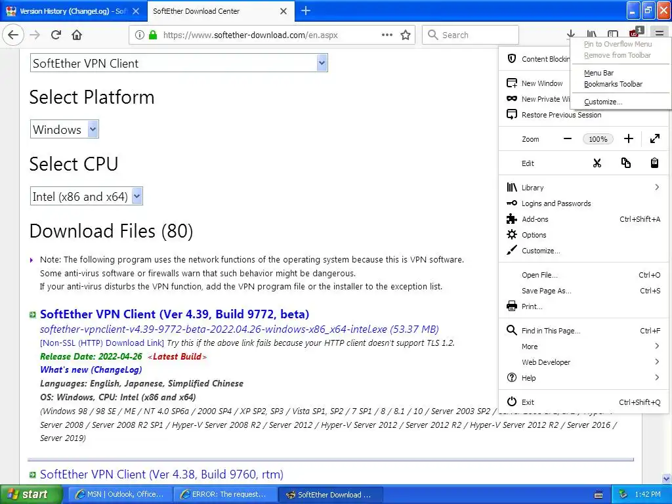
Task: Exit Firefox via the Exit item
Action: [583, 402]
